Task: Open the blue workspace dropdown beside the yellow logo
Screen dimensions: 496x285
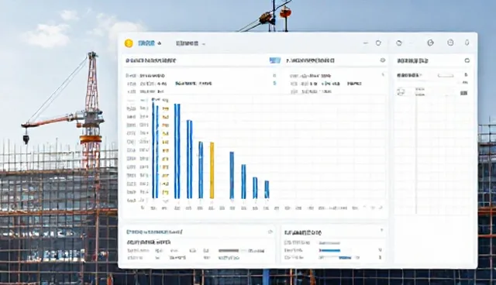Action: 150,43
